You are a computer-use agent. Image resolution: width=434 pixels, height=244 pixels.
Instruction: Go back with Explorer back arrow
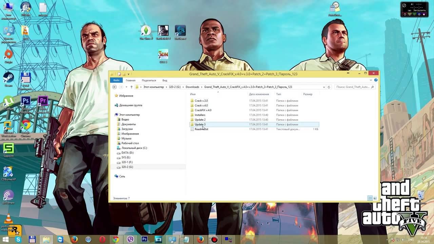115,87
